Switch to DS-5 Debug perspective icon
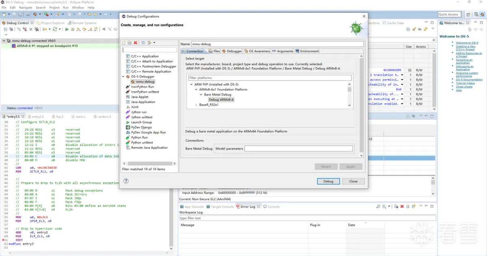Image resolution: width=487 pixels, height=256 pixels. (x=482, y=14)
